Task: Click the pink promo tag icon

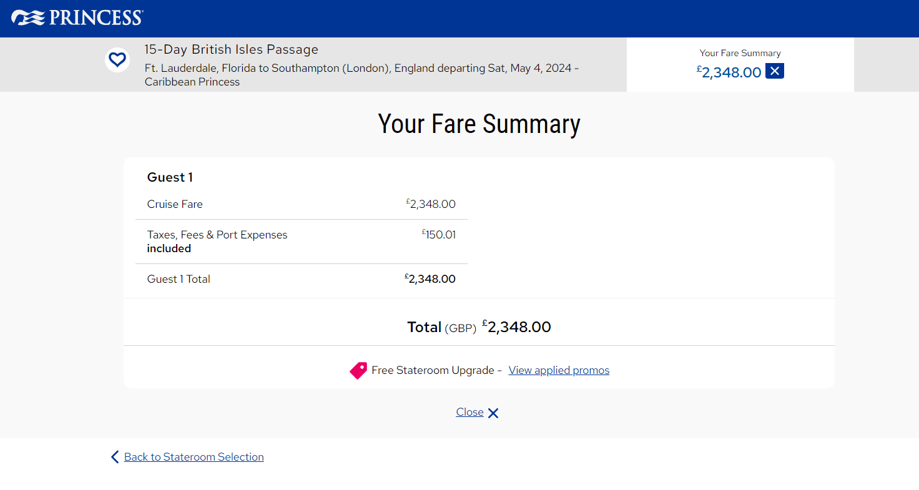Action: click(x=358, y=371)
